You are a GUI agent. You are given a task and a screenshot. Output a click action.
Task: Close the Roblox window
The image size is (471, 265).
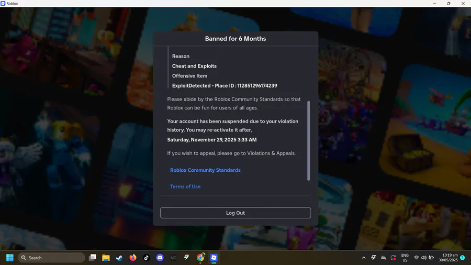(x=463, y=4)
